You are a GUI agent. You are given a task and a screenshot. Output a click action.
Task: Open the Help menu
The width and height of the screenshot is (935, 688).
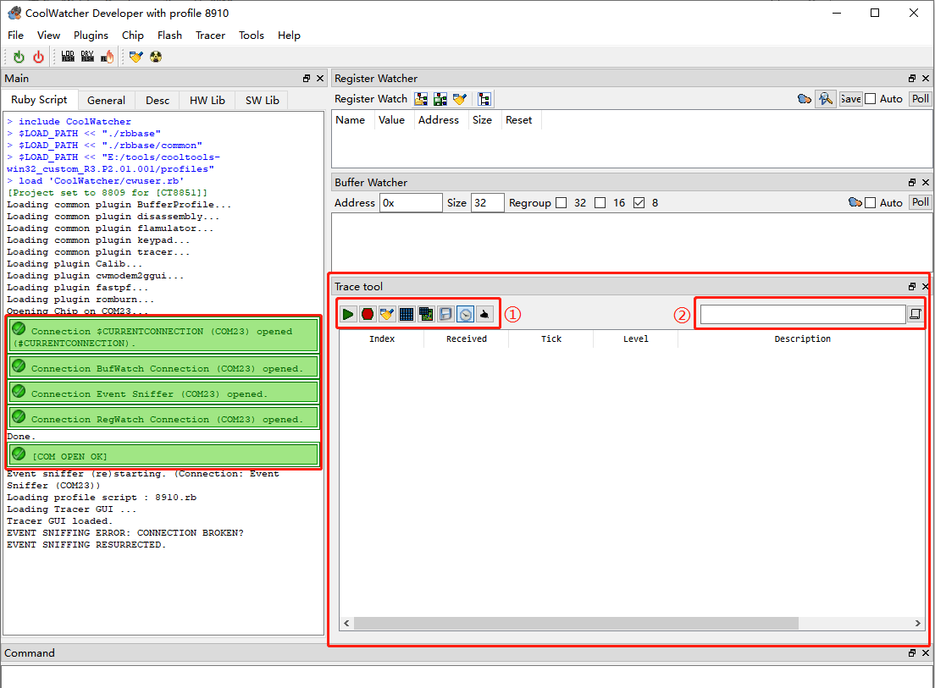tap(289, 36)
